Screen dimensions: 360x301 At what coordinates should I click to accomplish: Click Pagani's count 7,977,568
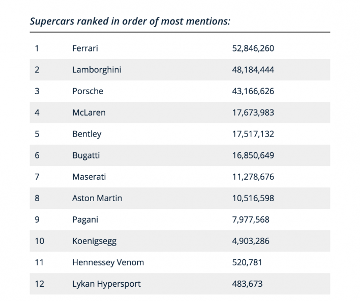coord(251,220)
